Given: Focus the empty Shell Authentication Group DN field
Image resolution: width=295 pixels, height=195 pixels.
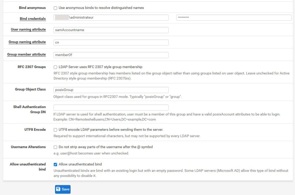Looking at the screenshot, I should tap(111, 107).
